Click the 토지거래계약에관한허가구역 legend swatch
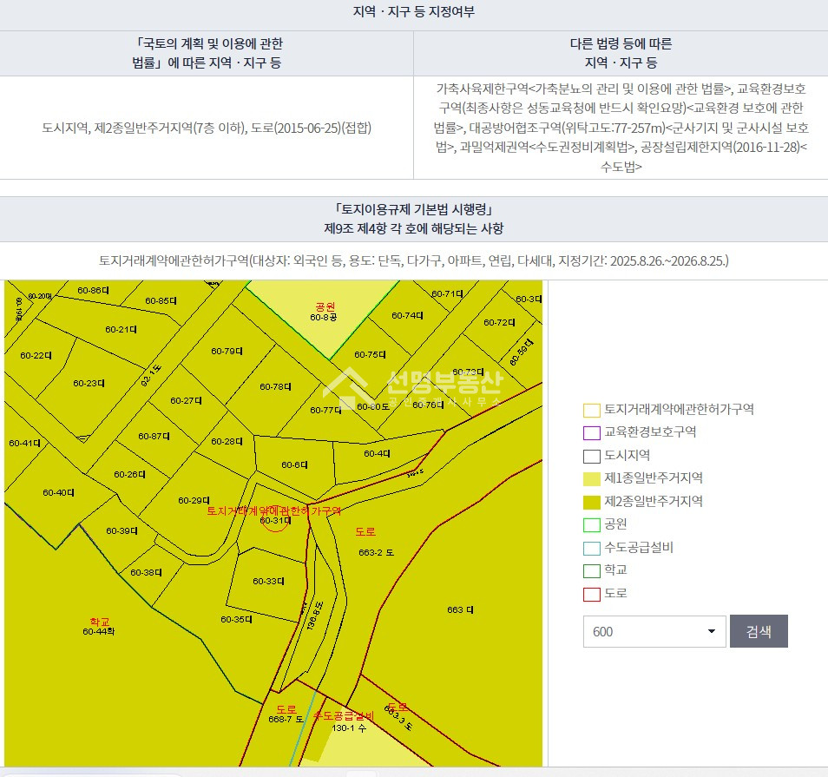 [x=591, y=410]
